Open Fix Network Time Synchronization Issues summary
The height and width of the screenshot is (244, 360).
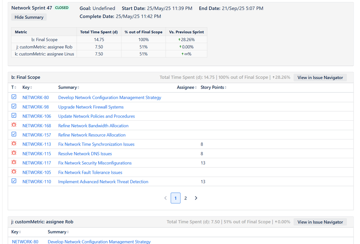[x=96, y=144]
